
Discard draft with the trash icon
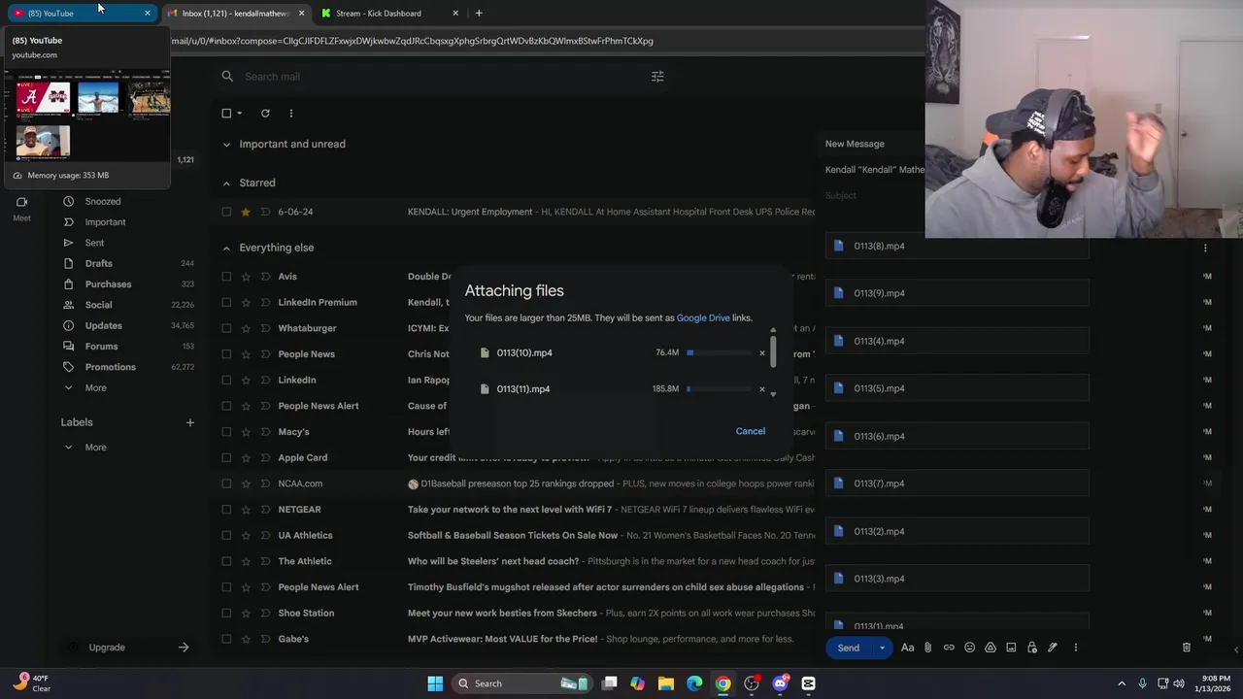pyautogui.click(x=1186, y=648)
